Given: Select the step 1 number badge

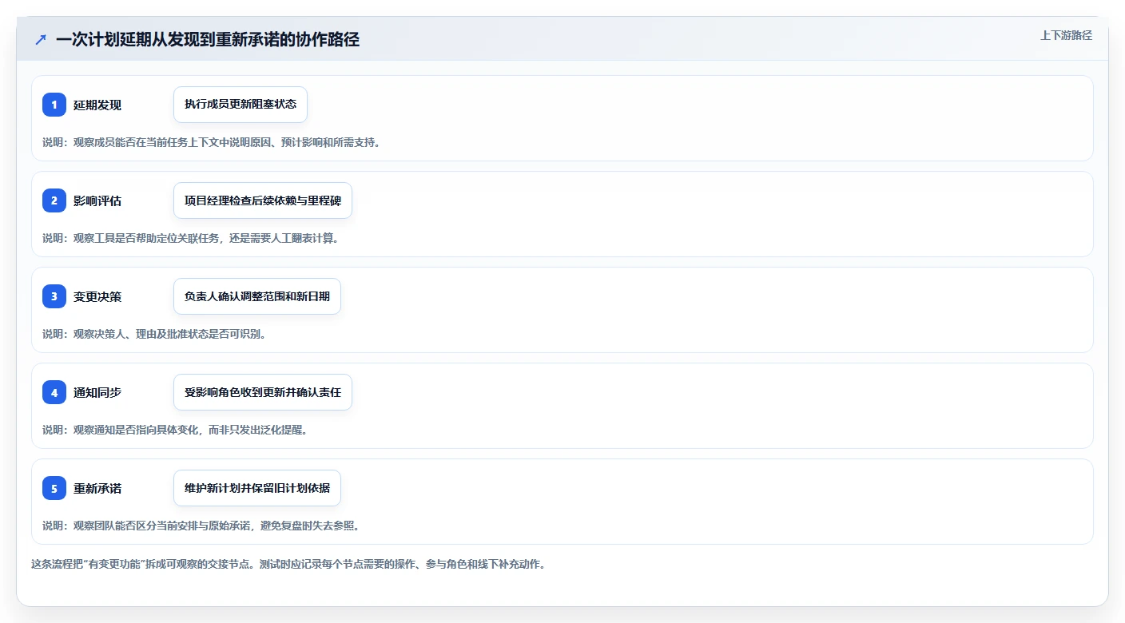Looking at the screenshot, I should [54, 105].
